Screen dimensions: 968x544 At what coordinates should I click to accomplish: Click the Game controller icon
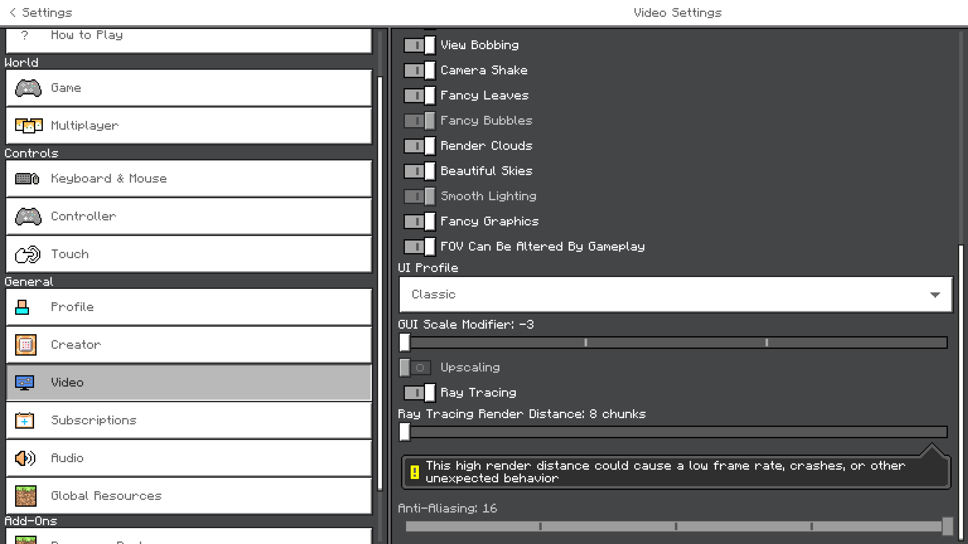click(28, 88)
